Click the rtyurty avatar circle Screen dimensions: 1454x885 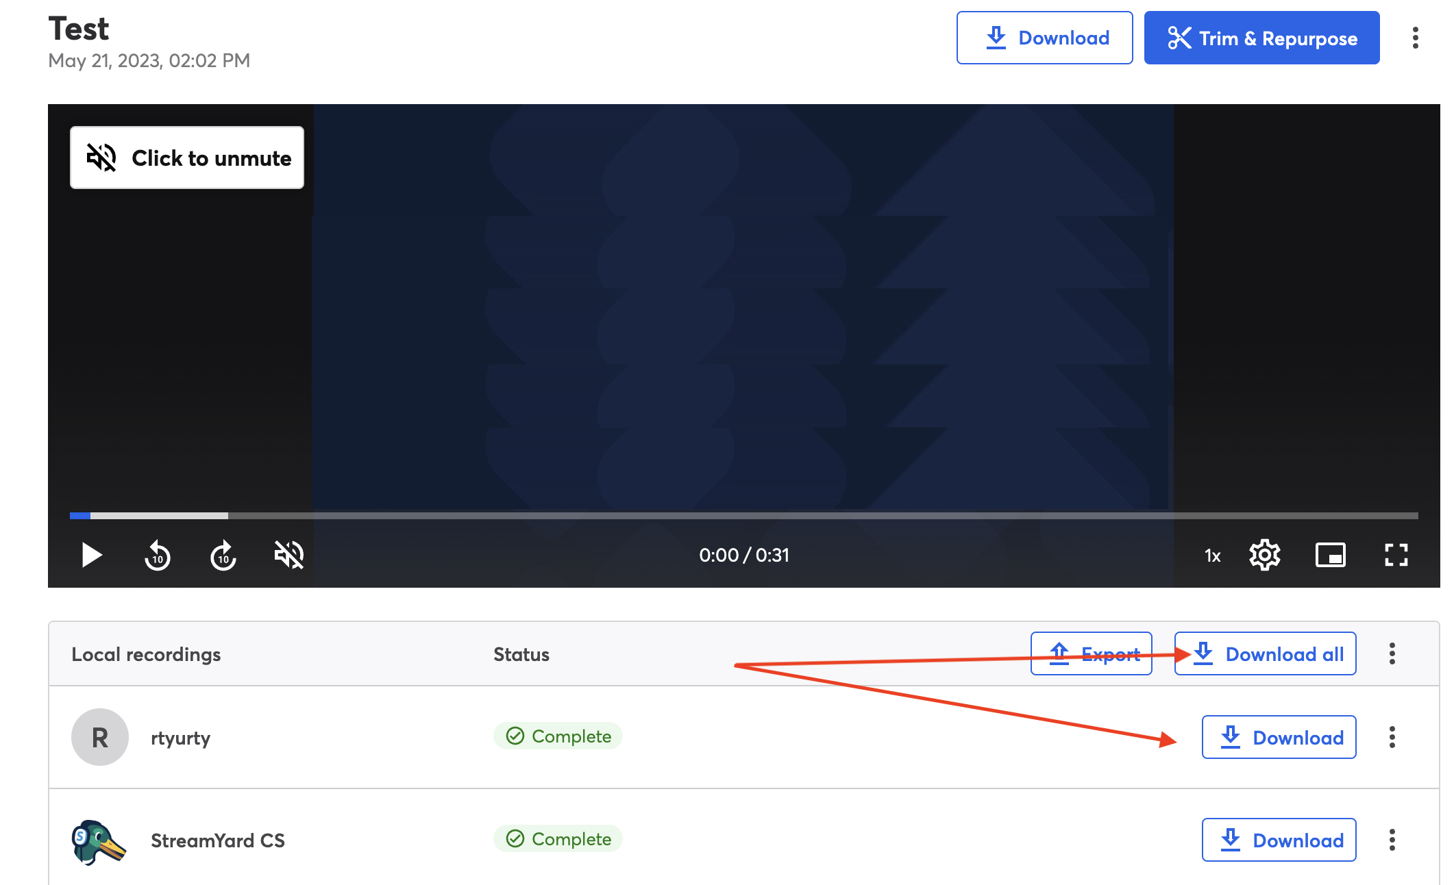99,737
